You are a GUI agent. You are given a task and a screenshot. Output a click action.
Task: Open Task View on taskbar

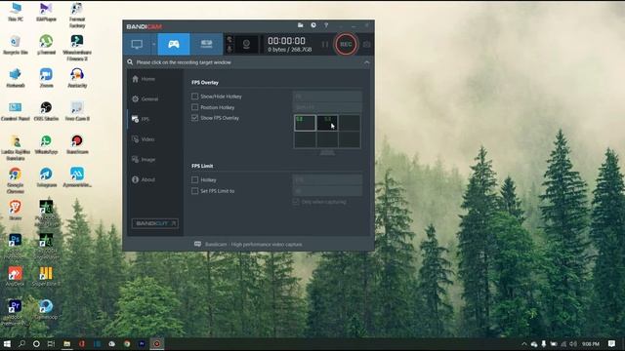[51, 344]
